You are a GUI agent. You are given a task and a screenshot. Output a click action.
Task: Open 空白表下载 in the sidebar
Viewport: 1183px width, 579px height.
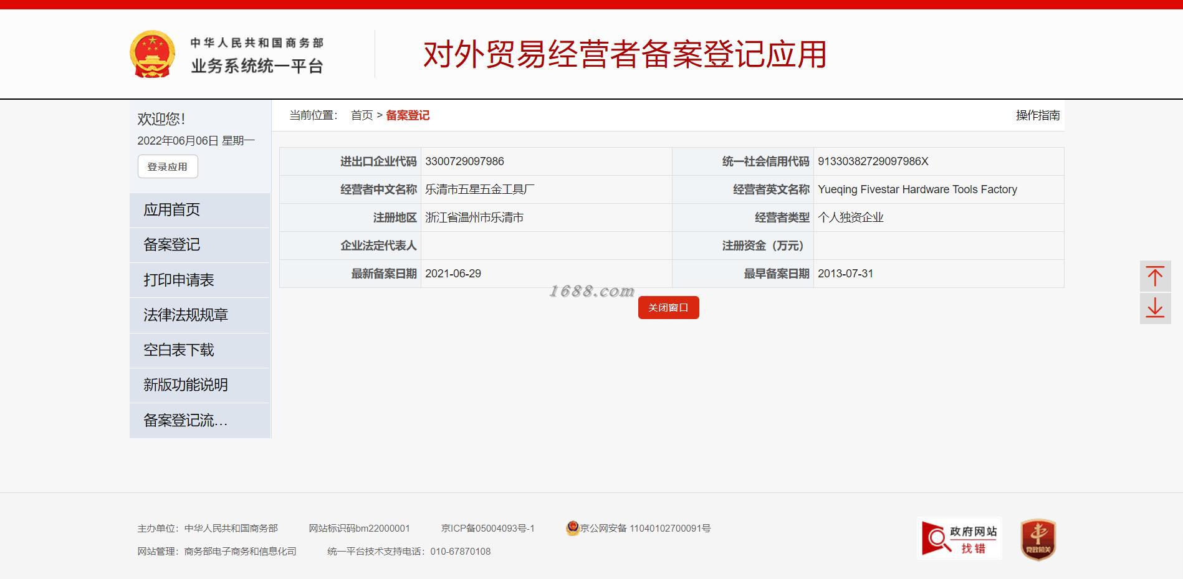[x=199, y=350]
